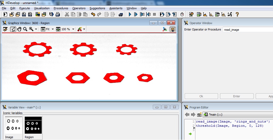
Task: Click the Step Into icon
Action: click(x=142, y=14)
